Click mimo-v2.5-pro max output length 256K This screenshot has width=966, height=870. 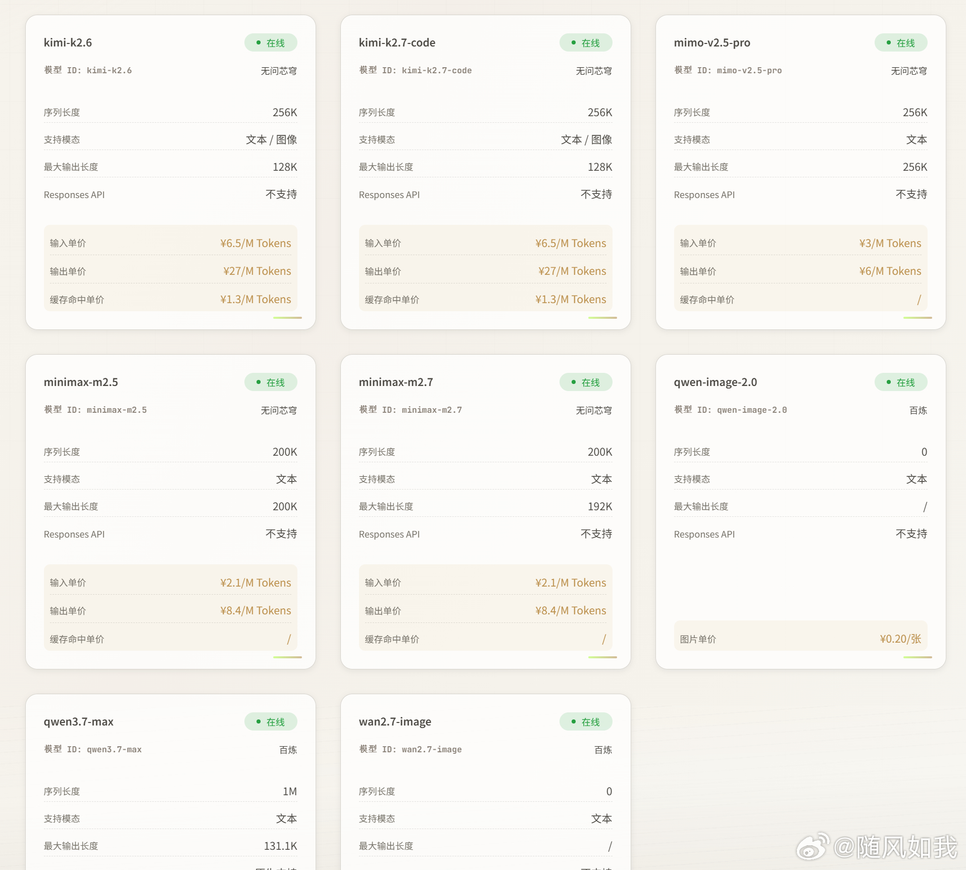[x=915, y=167]
